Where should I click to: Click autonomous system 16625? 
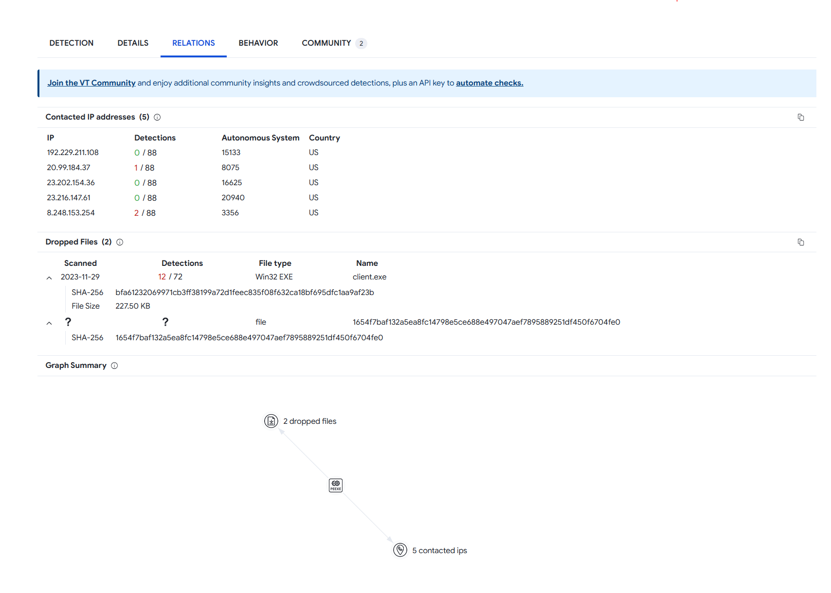point(232,183)
